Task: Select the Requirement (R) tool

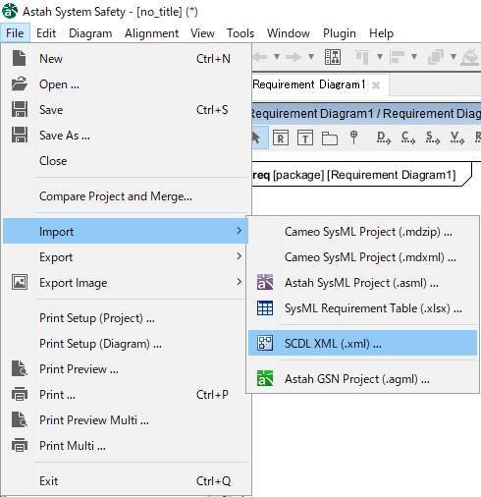Action: tap(281, 138)
